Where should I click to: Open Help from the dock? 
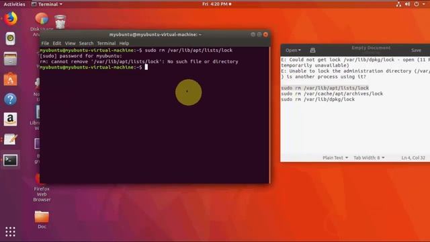(x=11, y=99)
